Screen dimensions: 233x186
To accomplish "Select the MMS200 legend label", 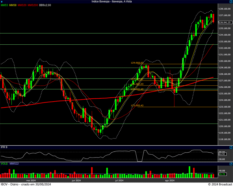I will [x=33, y=5].
